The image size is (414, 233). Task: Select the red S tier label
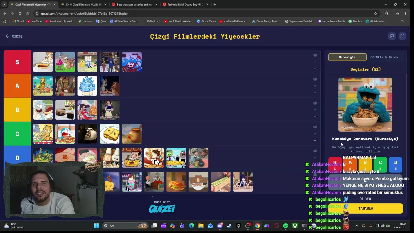[x=17, y=62]
